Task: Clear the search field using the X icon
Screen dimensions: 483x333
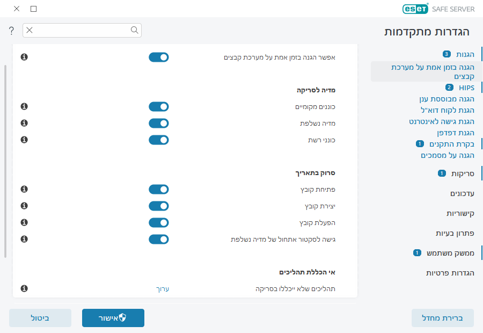Action: coord(30,30)
